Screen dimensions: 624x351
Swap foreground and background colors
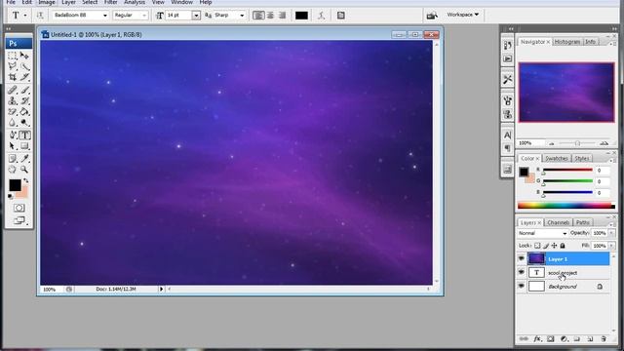(26, 181)
